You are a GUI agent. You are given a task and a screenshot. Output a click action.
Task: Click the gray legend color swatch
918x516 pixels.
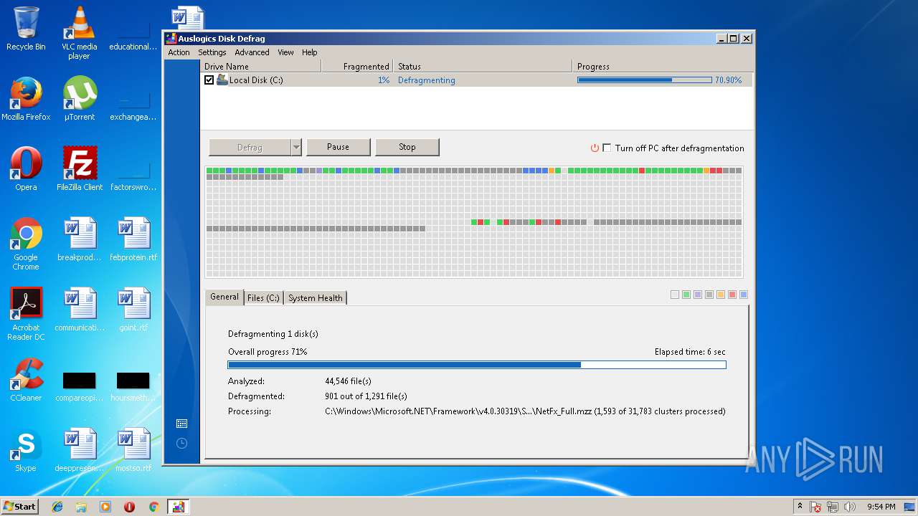pyautogui.click(x=709, y=295)
